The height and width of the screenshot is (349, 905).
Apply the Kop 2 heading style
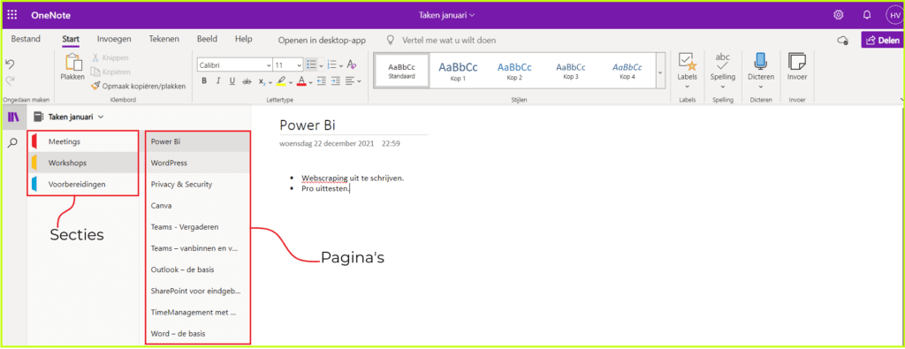tap(514, 71)
